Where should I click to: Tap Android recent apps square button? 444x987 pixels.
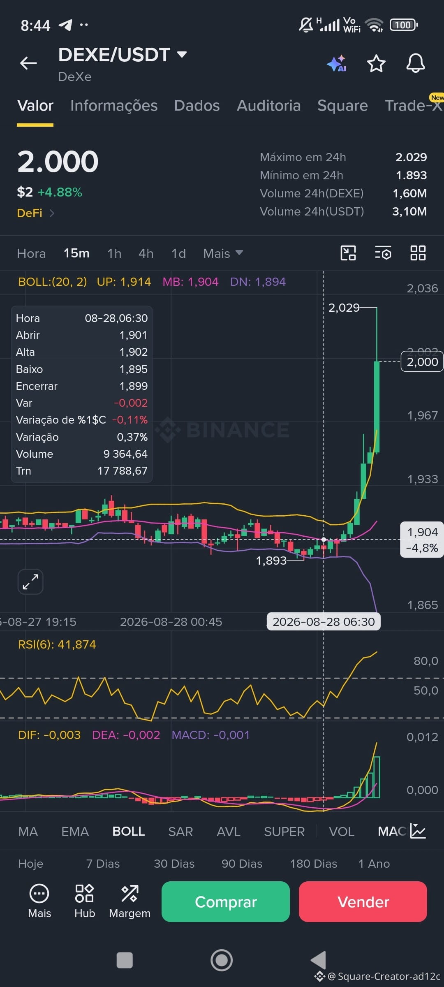tap(125, 961)
